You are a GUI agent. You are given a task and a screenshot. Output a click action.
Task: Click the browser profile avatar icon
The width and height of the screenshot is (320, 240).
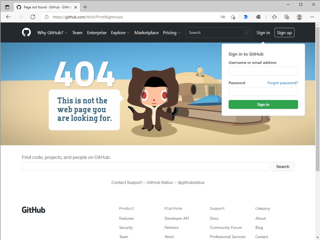(x=299, y=17)
